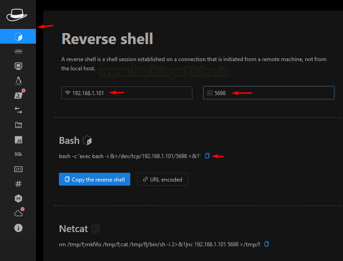
Task: Focus the port field 5698
Action: tap(268, 93)
